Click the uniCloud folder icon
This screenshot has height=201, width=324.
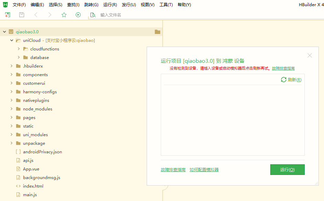[x=18, y=40]
